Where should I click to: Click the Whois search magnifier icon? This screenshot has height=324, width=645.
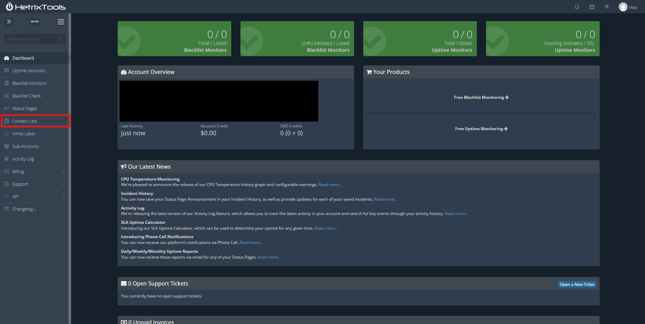(61, 39)
